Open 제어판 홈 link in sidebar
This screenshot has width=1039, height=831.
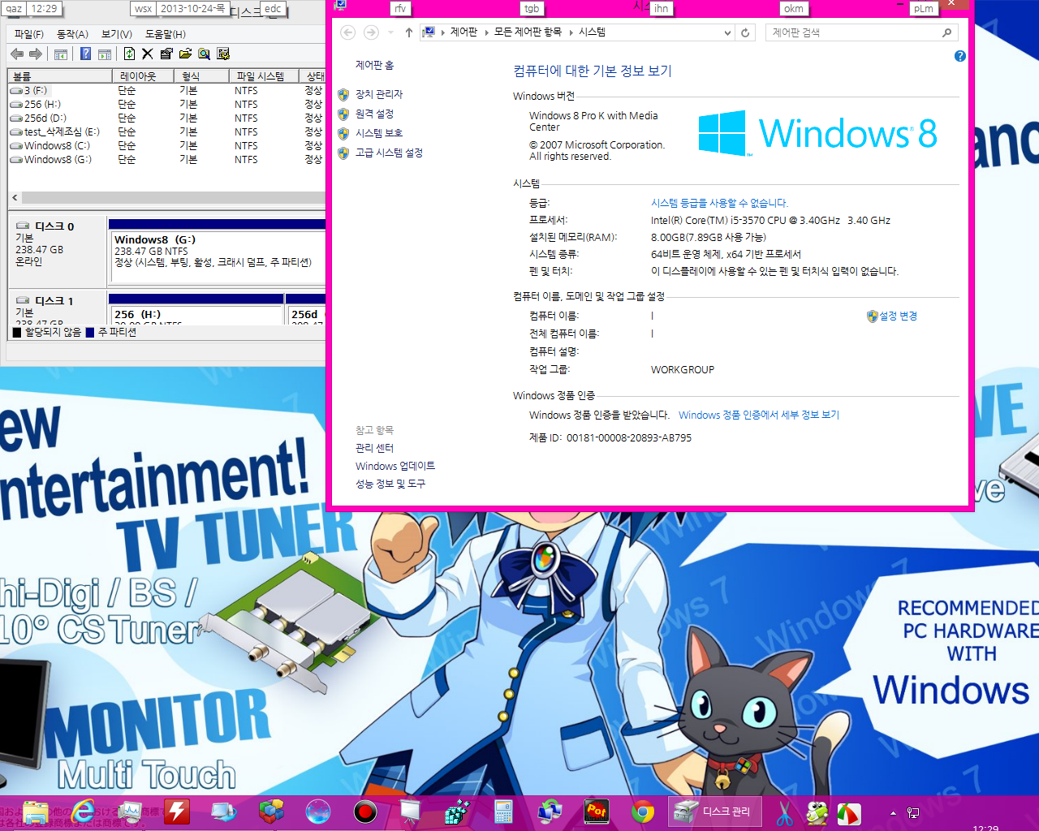click(374, 65)
